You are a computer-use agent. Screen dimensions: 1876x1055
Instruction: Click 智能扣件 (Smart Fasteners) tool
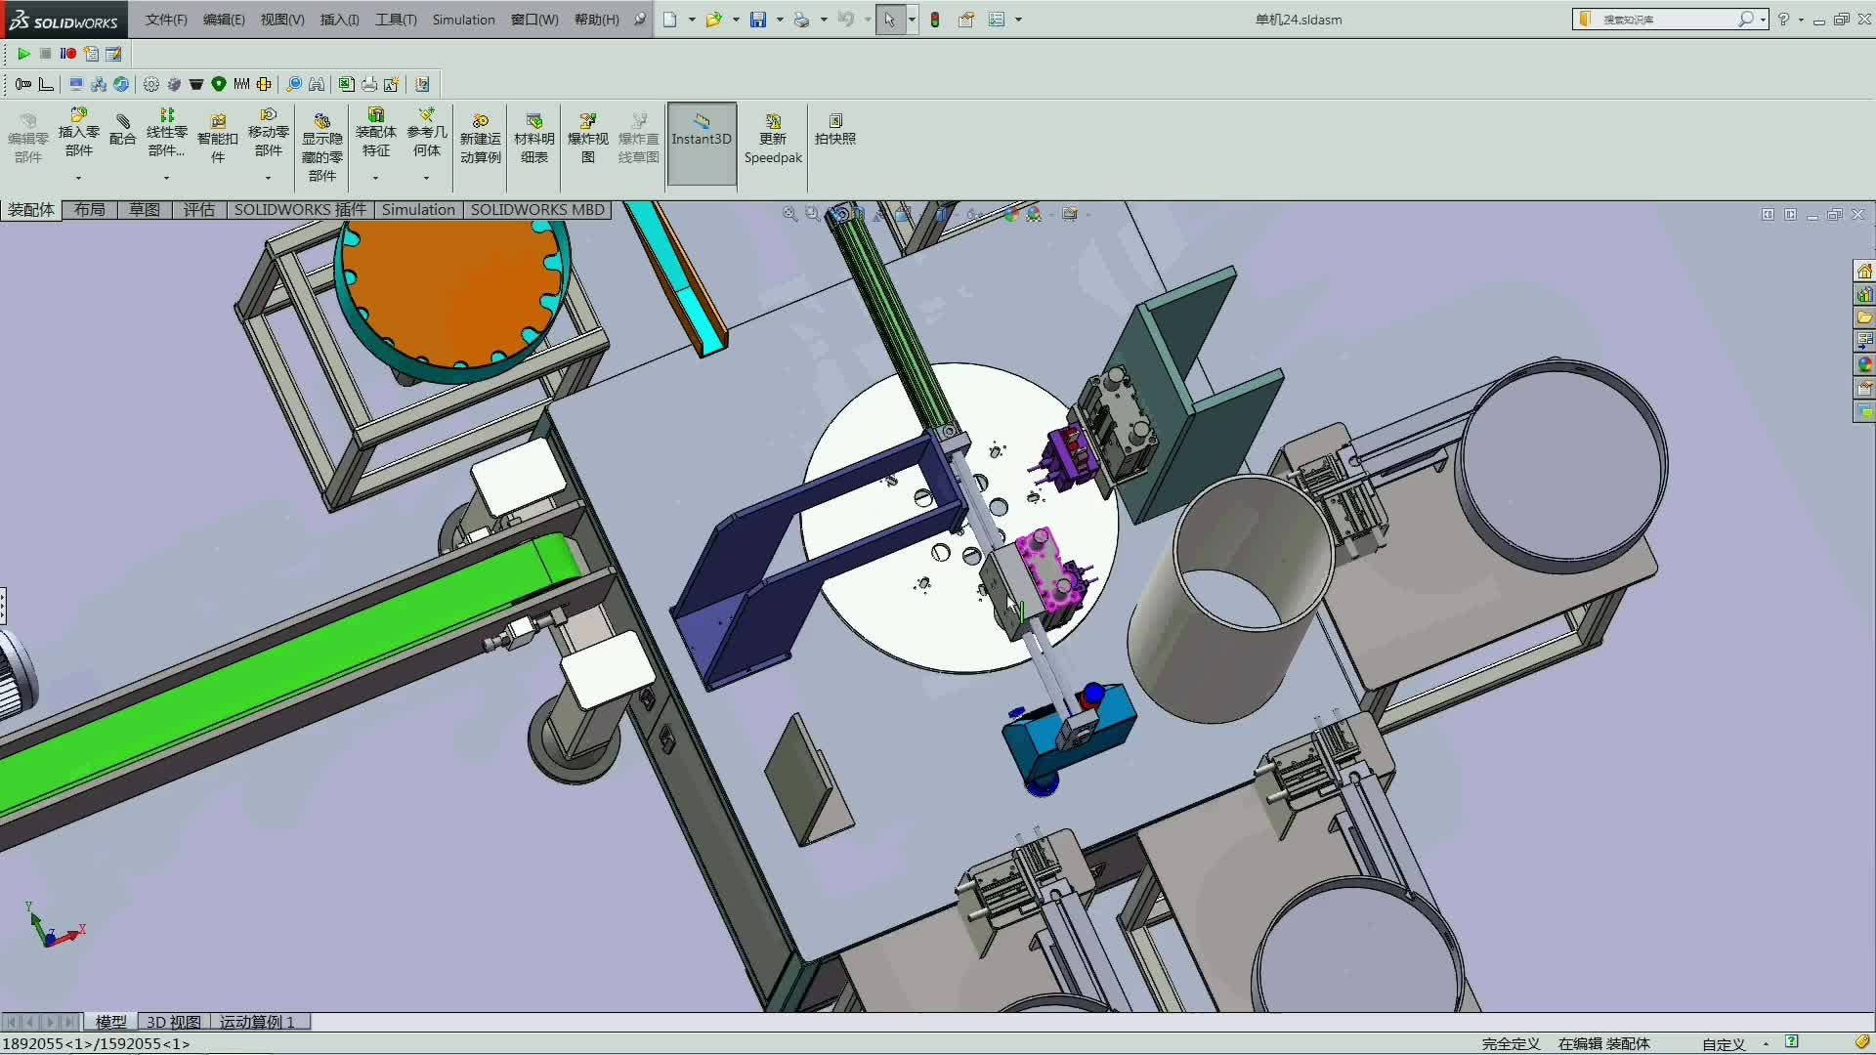(218, 137)
